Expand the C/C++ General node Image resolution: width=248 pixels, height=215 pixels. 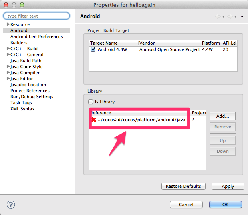pos(8,54)
